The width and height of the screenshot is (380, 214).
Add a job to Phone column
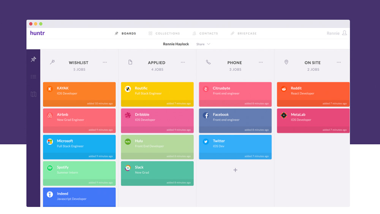click(235, 170)
